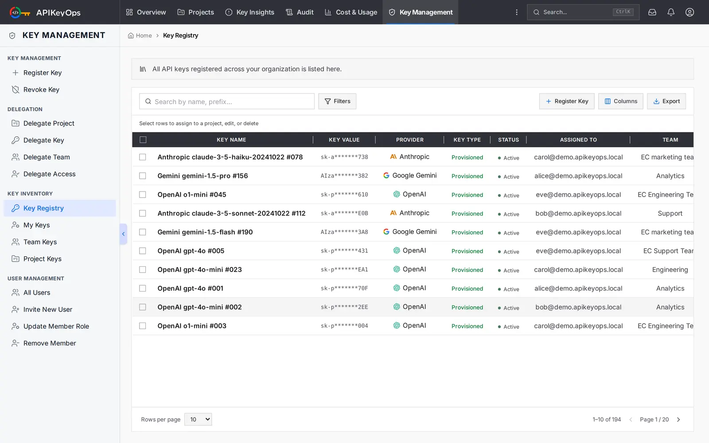Open the Columns chooser
This screenshot has width=709, height=443.
621,101
